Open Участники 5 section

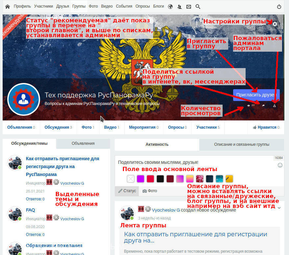tap(208, 127)
